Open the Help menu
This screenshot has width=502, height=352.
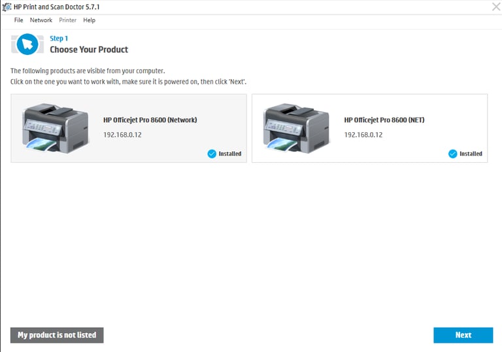point(89,20)
